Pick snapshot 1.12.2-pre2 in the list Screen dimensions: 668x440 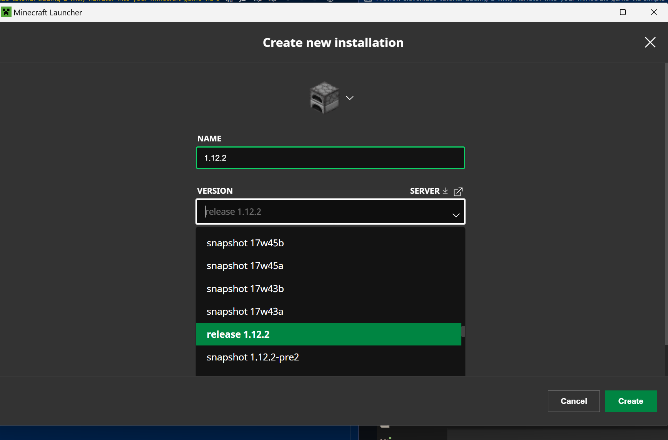tap(329, 357)
